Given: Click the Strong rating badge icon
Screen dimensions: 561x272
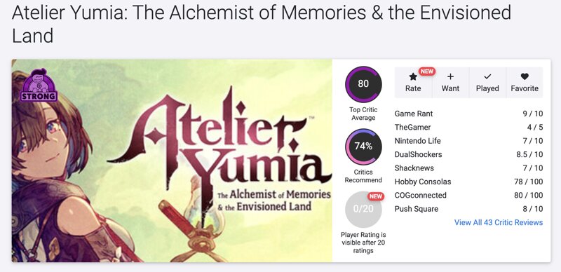Looking at the screenshot, I should (x=39, y=86).
